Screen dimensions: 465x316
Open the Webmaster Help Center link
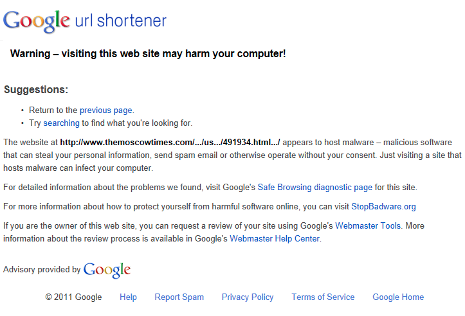coord(275,239)
